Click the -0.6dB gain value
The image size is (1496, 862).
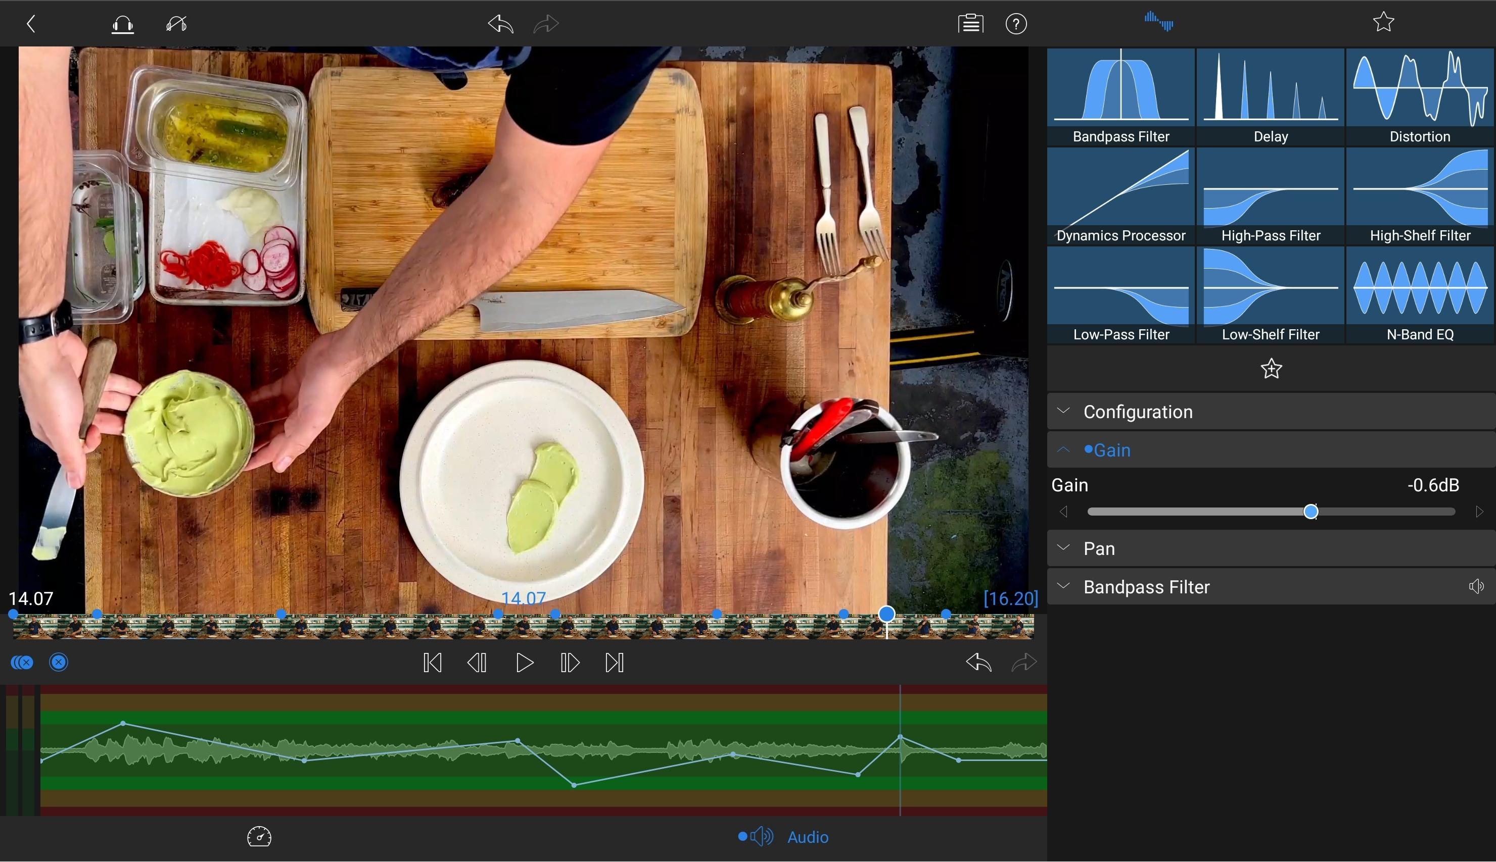point(1433,485)
